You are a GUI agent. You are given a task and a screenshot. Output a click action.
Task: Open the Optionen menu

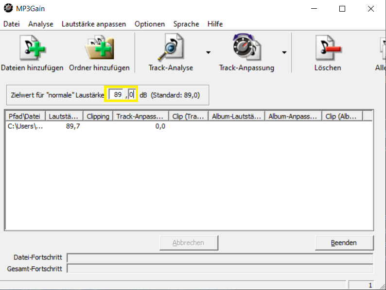[x=150, y=24]
